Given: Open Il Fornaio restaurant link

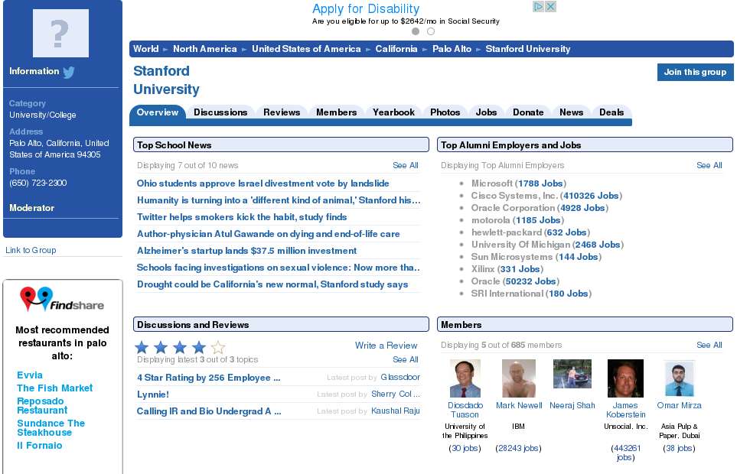Looking at the screenshot, I should [39, 445].
